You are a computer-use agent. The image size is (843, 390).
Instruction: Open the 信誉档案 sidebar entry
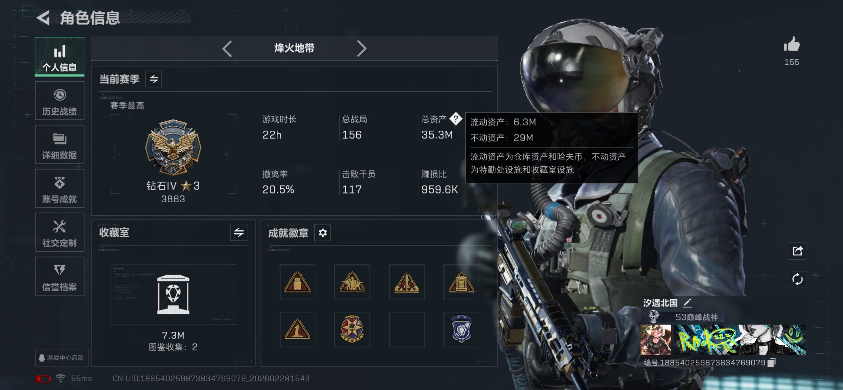coord(59,276)
